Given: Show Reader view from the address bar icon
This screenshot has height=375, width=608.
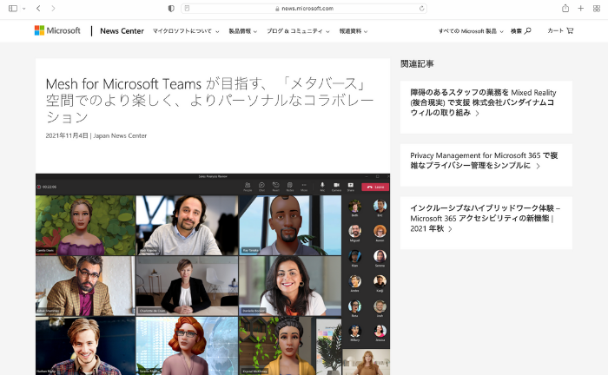Looking at the screenshot, I should click(187, 8).
